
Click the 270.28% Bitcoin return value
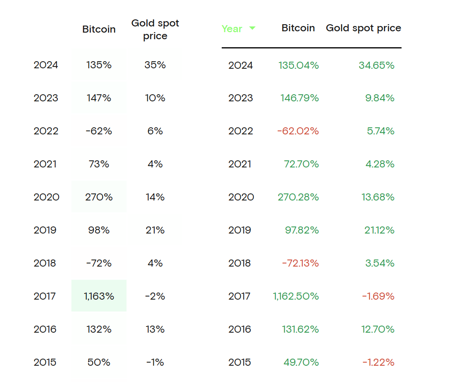(298, 197)
